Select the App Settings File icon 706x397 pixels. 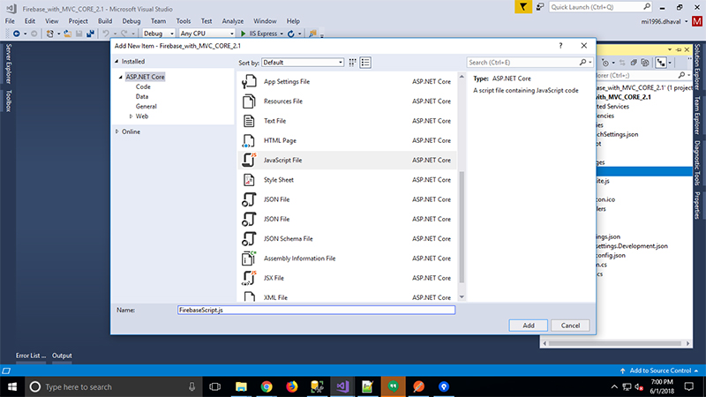(248, 81)
